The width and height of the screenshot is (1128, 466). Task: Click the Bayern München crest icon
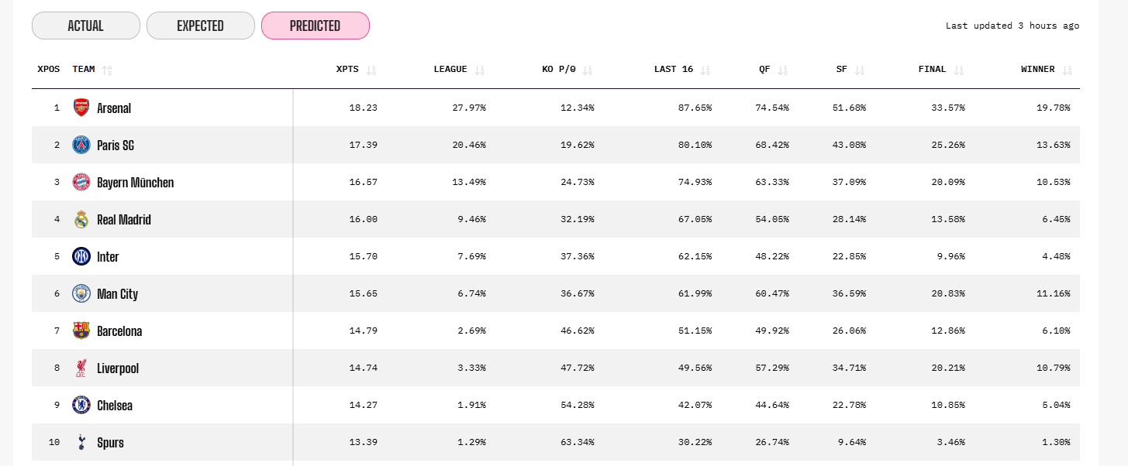[81, 182]
